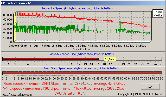Click the Write legend entry
166x97 pixels.
pyautogui.click(x=158, y=15)
